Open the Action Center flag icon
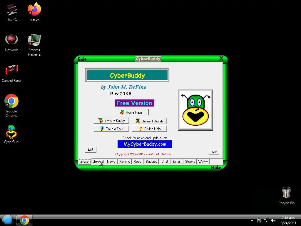This screenshot has width=301, height=226. pyautogui.click(x=259, y=220)
